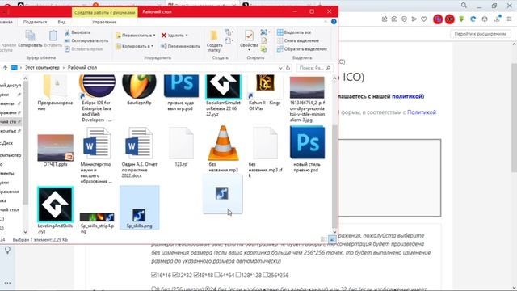Open the Свойства dropdown arrow
The height and width of the screenshot is (291, 517).
[x=249, y=50]
